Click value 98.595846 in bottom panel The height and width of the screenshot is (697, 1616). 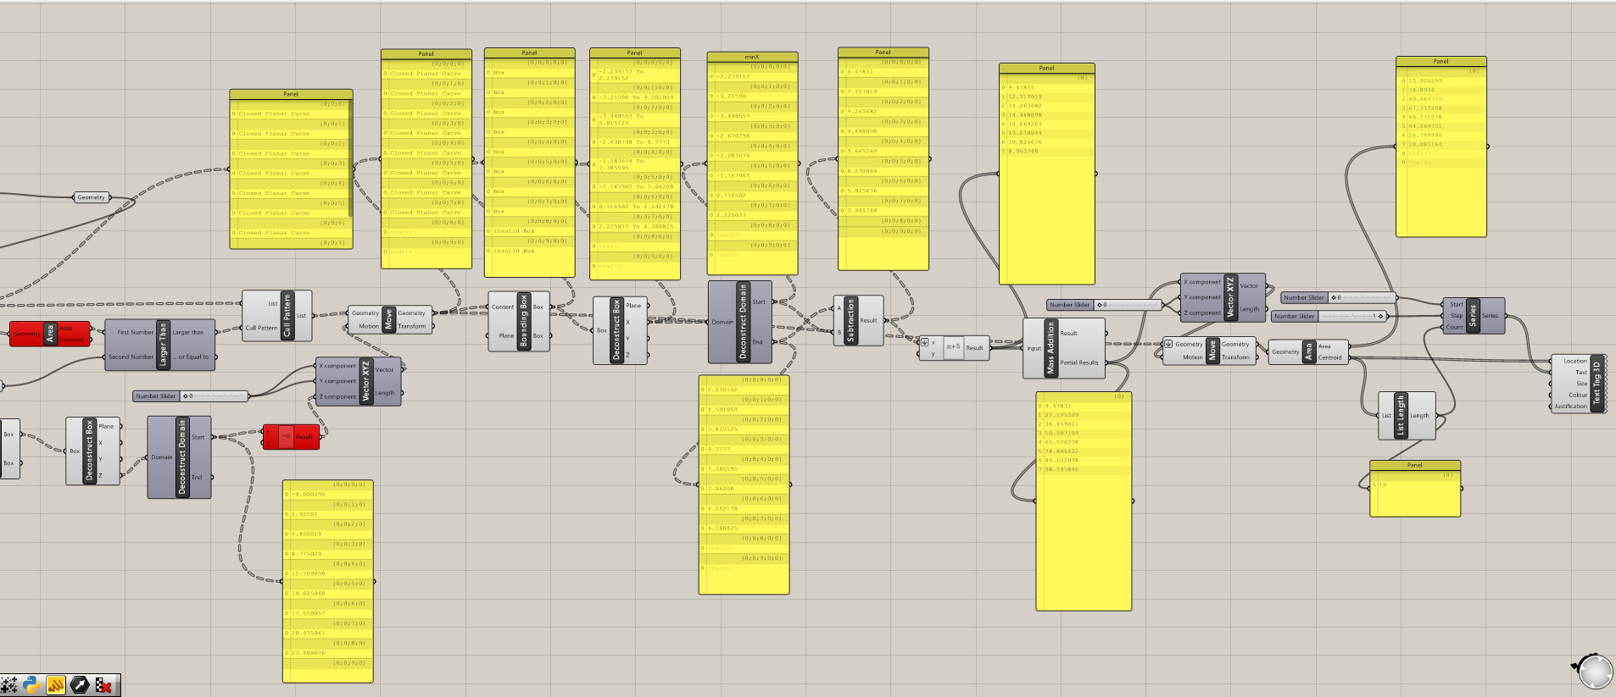[1062, 469]
